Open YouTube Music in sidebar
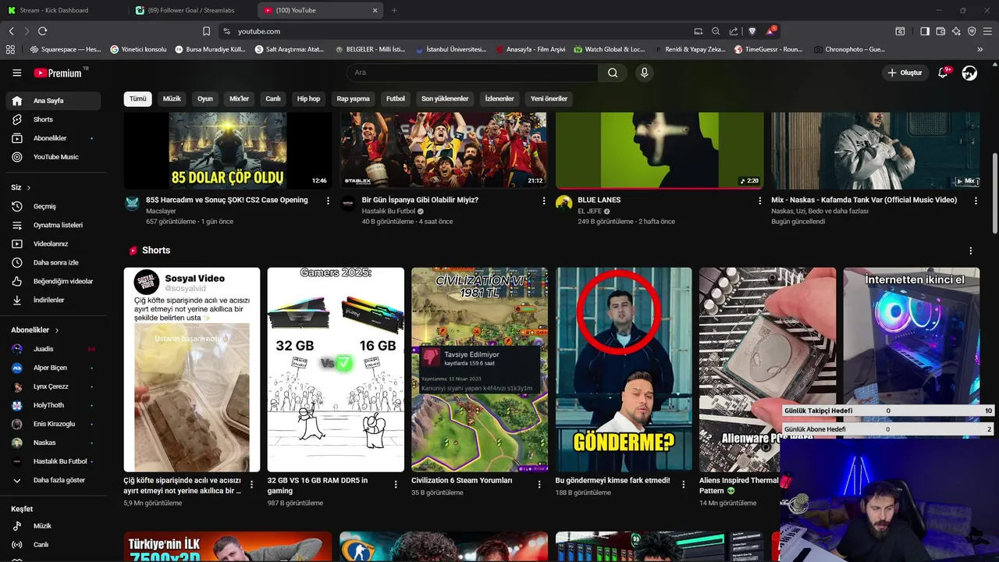Viewport: 999px width, 562px height. (x=53, y=157)
